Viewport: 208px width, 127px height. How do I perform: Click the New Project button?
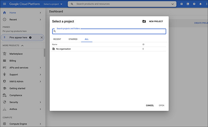point(156,21)
